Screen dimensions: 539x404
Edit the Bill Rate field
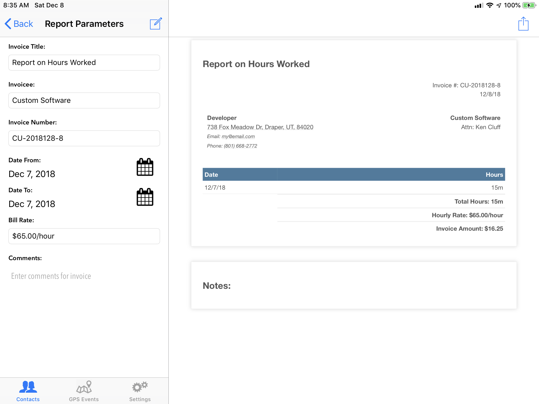[x=84, y=236]
